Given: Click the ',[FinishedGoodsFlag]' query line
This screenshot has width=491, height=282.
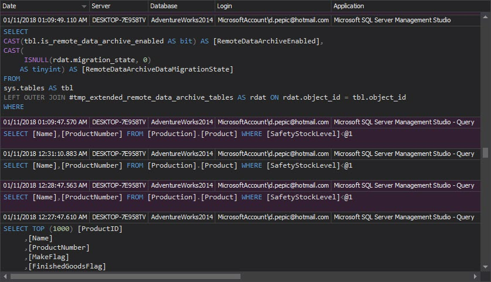Looking at the screenshot, I should coord(65,266).
